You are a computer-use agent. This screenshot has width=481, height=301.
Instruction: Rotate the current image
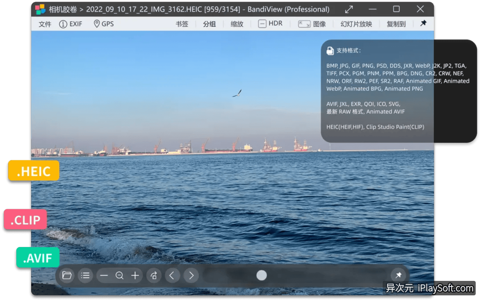pyautogui.click(x=154, y=275)
